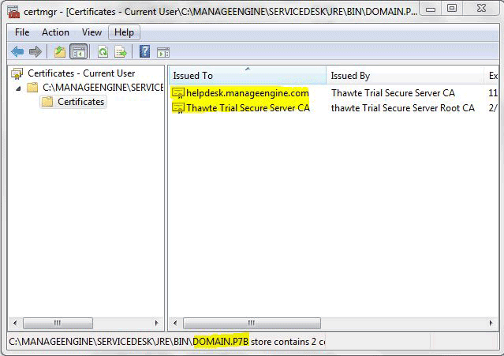Go up one level with folder icon

tap(60, 52)
